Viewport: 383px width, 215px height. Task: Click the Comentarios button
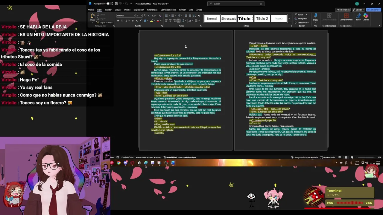coord(343,10)
